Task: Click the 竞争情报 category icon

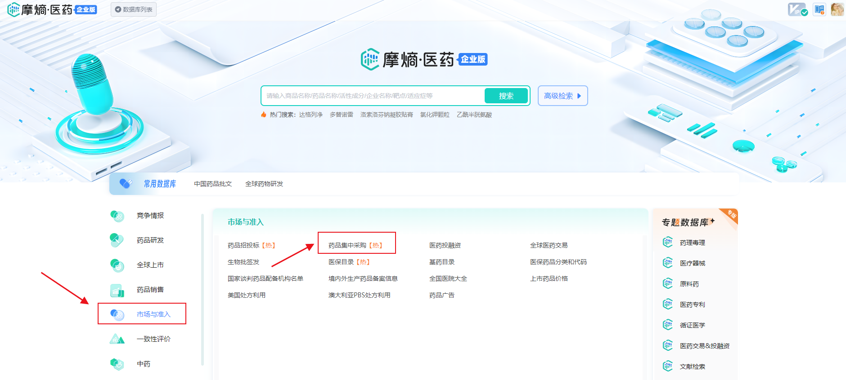Action: [x=117, y=216]
